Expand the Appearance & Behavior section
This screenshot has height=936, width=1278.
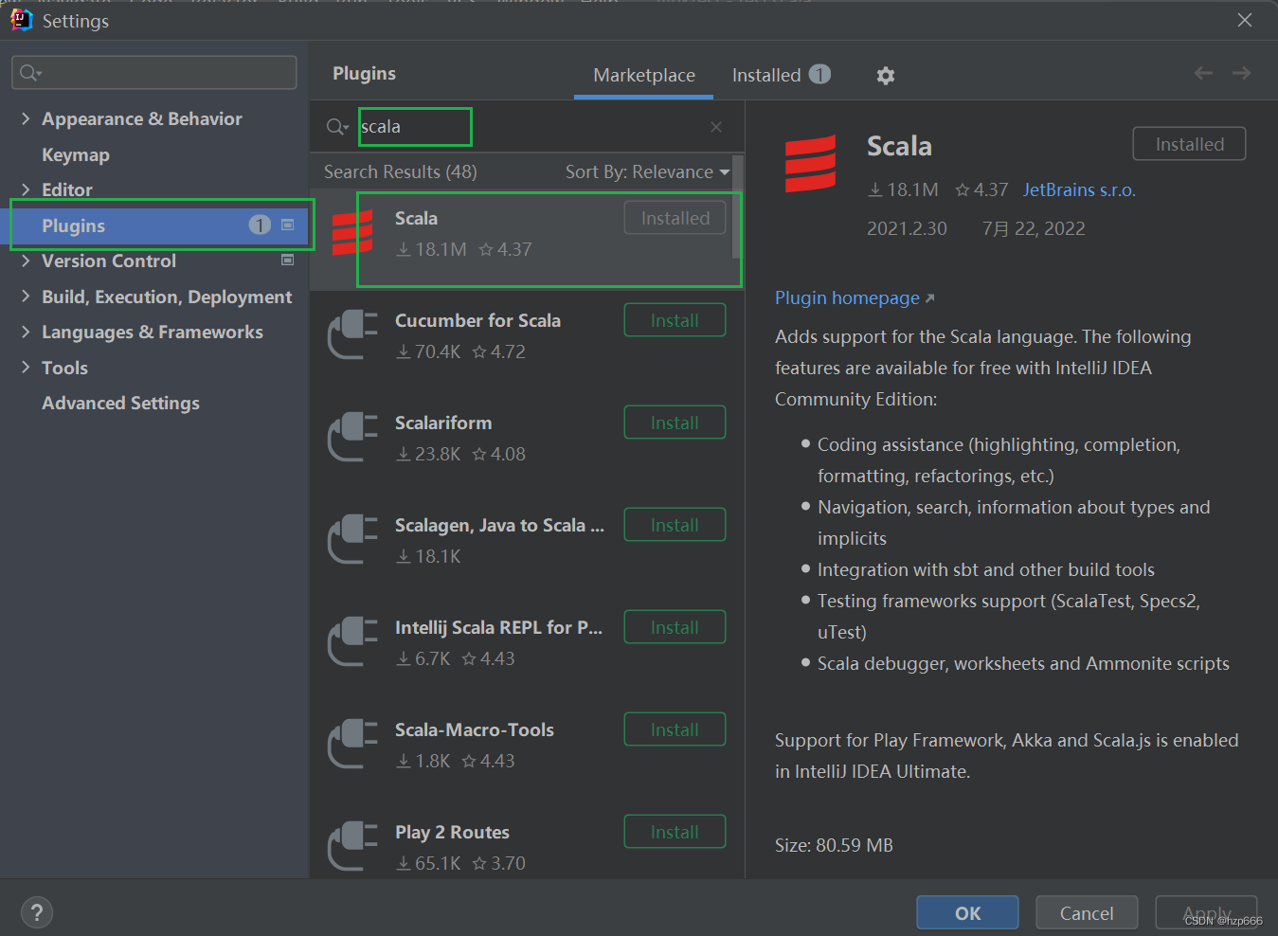coord(26,118)
